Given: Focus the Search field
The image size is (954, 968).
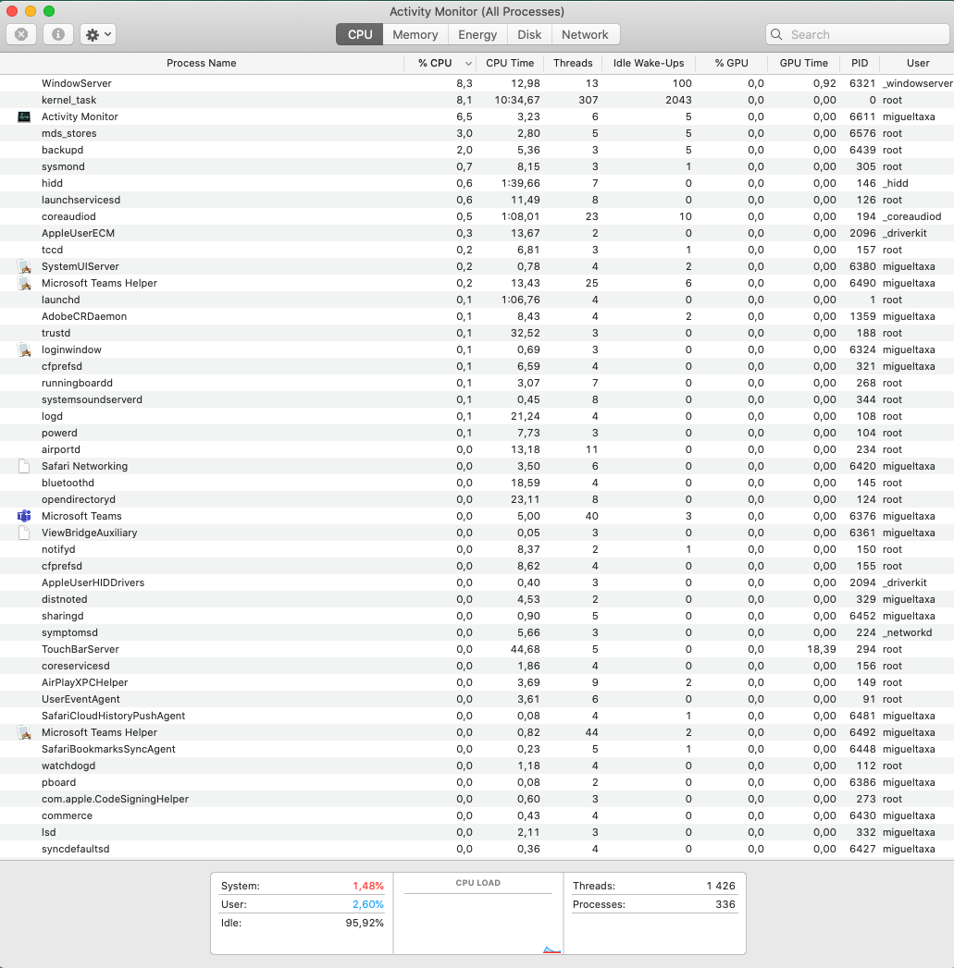Looking at the screenshot, I should tap(858, 34).
